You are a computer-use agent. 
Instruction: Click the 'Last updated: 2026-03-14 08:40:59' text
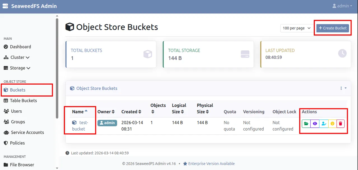click(100, 153)
